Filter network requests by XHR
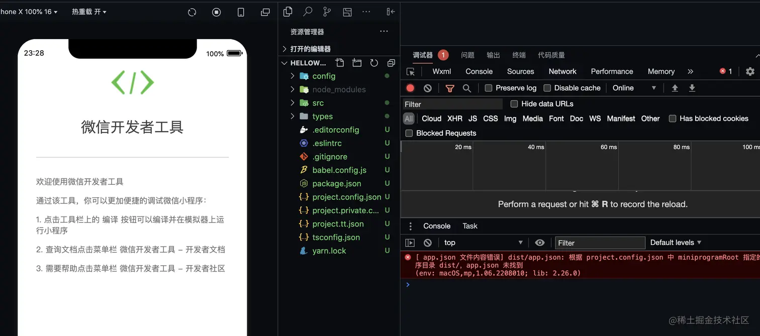 coord(455,119)
